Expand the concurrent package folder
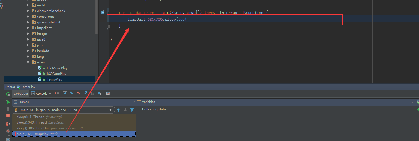The height and width of the screenshot is (141, 419). tap(28, 17)
